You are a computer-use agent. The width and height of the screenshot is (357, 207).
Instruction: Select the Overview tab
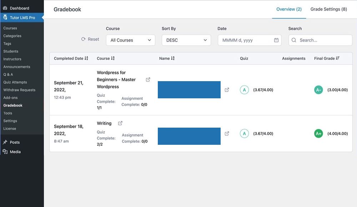pyautogui.click(x=289, y=9)
